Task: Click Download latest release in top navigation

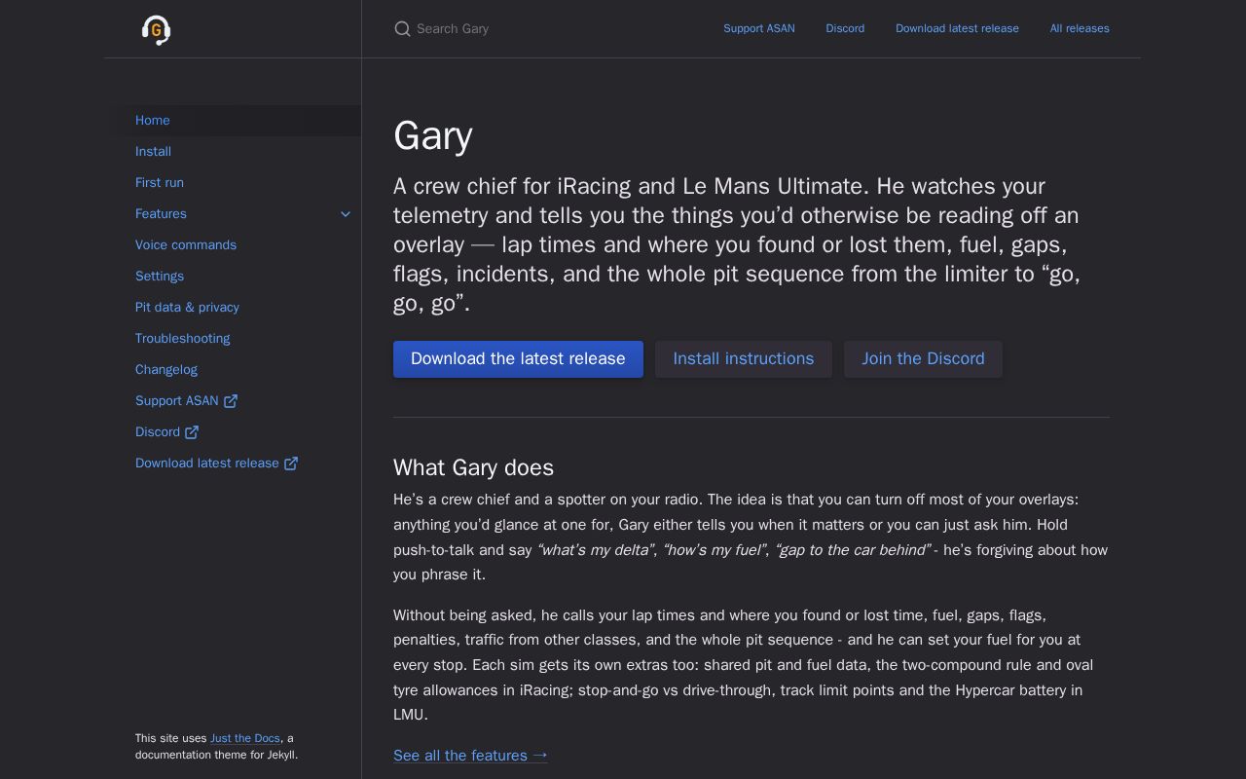Action: [957, 29]
